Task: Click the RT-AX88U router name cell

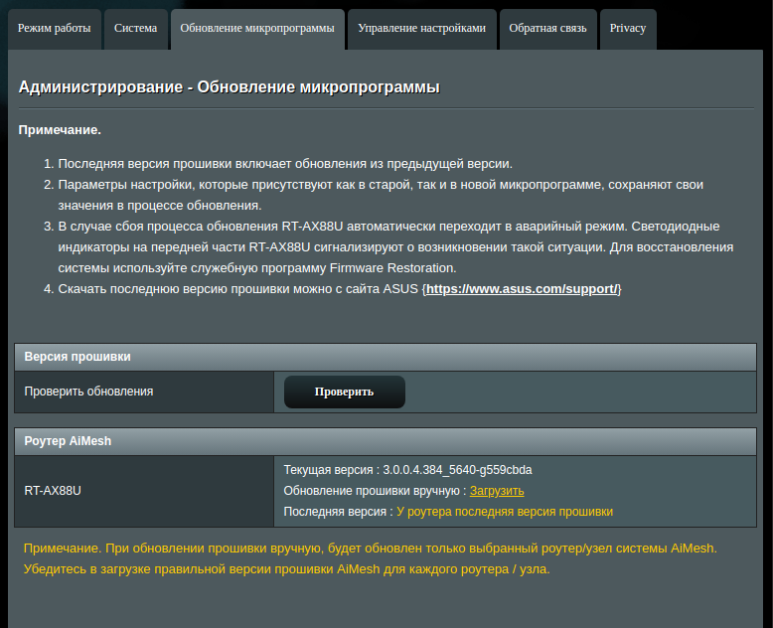Action: pos(53,491)
